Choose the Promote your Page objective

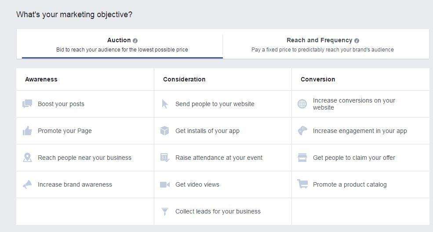[x=85, y=131]
